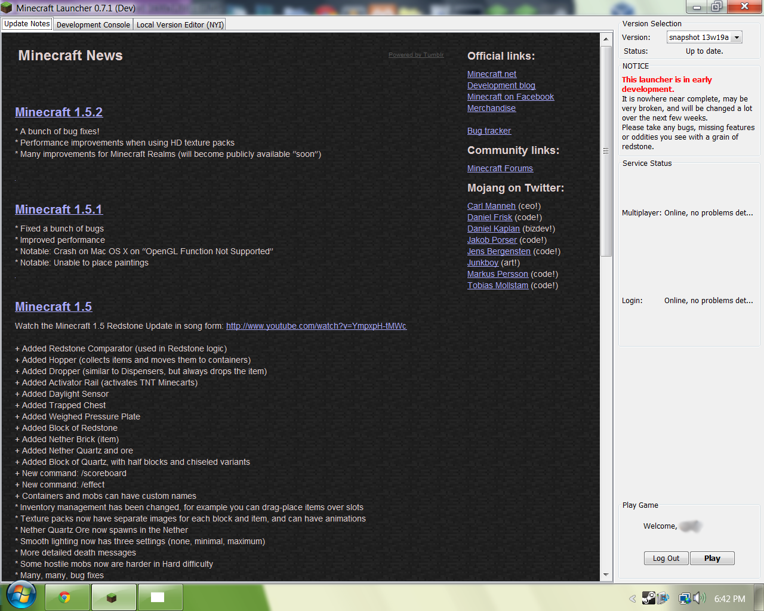Open the network connection tray icon
The height and width of the screenshot is (611, 764).
(x=684, y=598)
